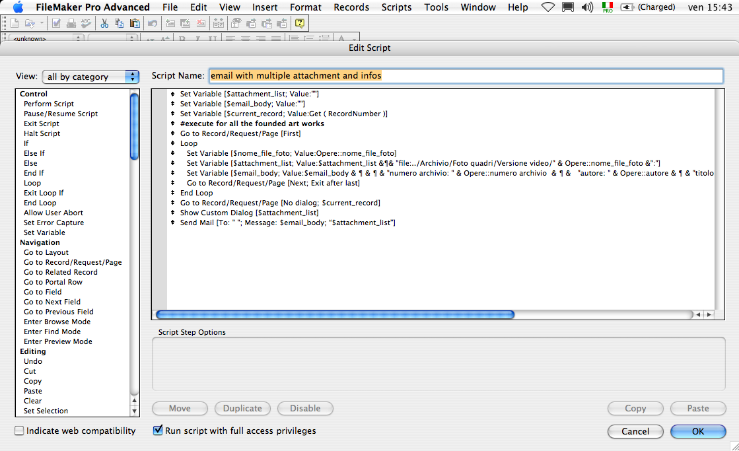Image resolution: width=739 pixels, height=451 pixels.
Task: Click the handle icon beside Show Custom Dialog step
Action: [173, 213]
